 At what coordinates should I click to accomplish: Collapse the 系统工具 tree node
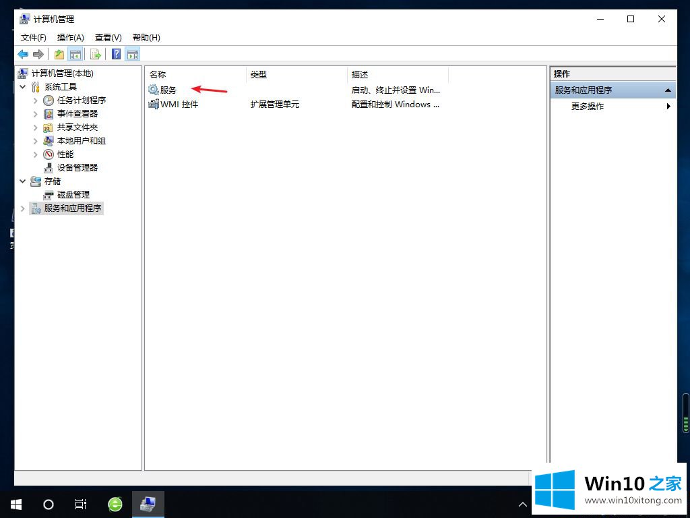(23, 87)
